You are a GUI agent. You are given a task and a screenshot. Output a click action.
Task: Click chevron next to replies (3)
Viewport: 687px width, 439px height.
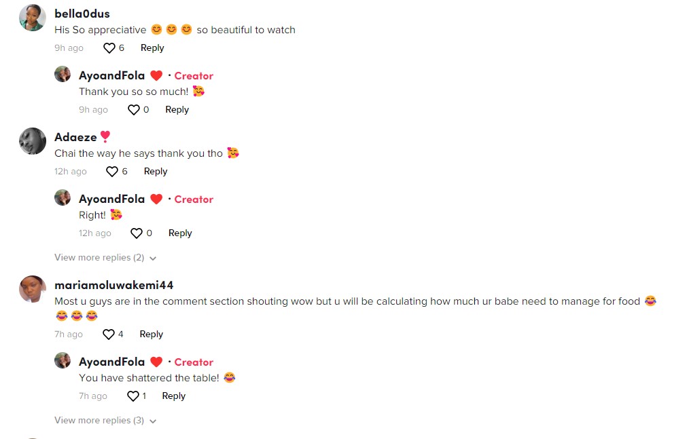153,421
